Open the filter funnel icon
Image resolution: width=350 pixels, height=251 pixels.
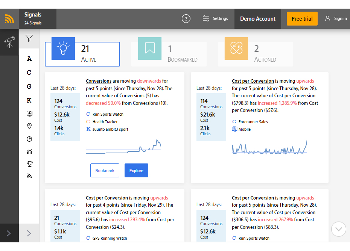tap(29, 38)
